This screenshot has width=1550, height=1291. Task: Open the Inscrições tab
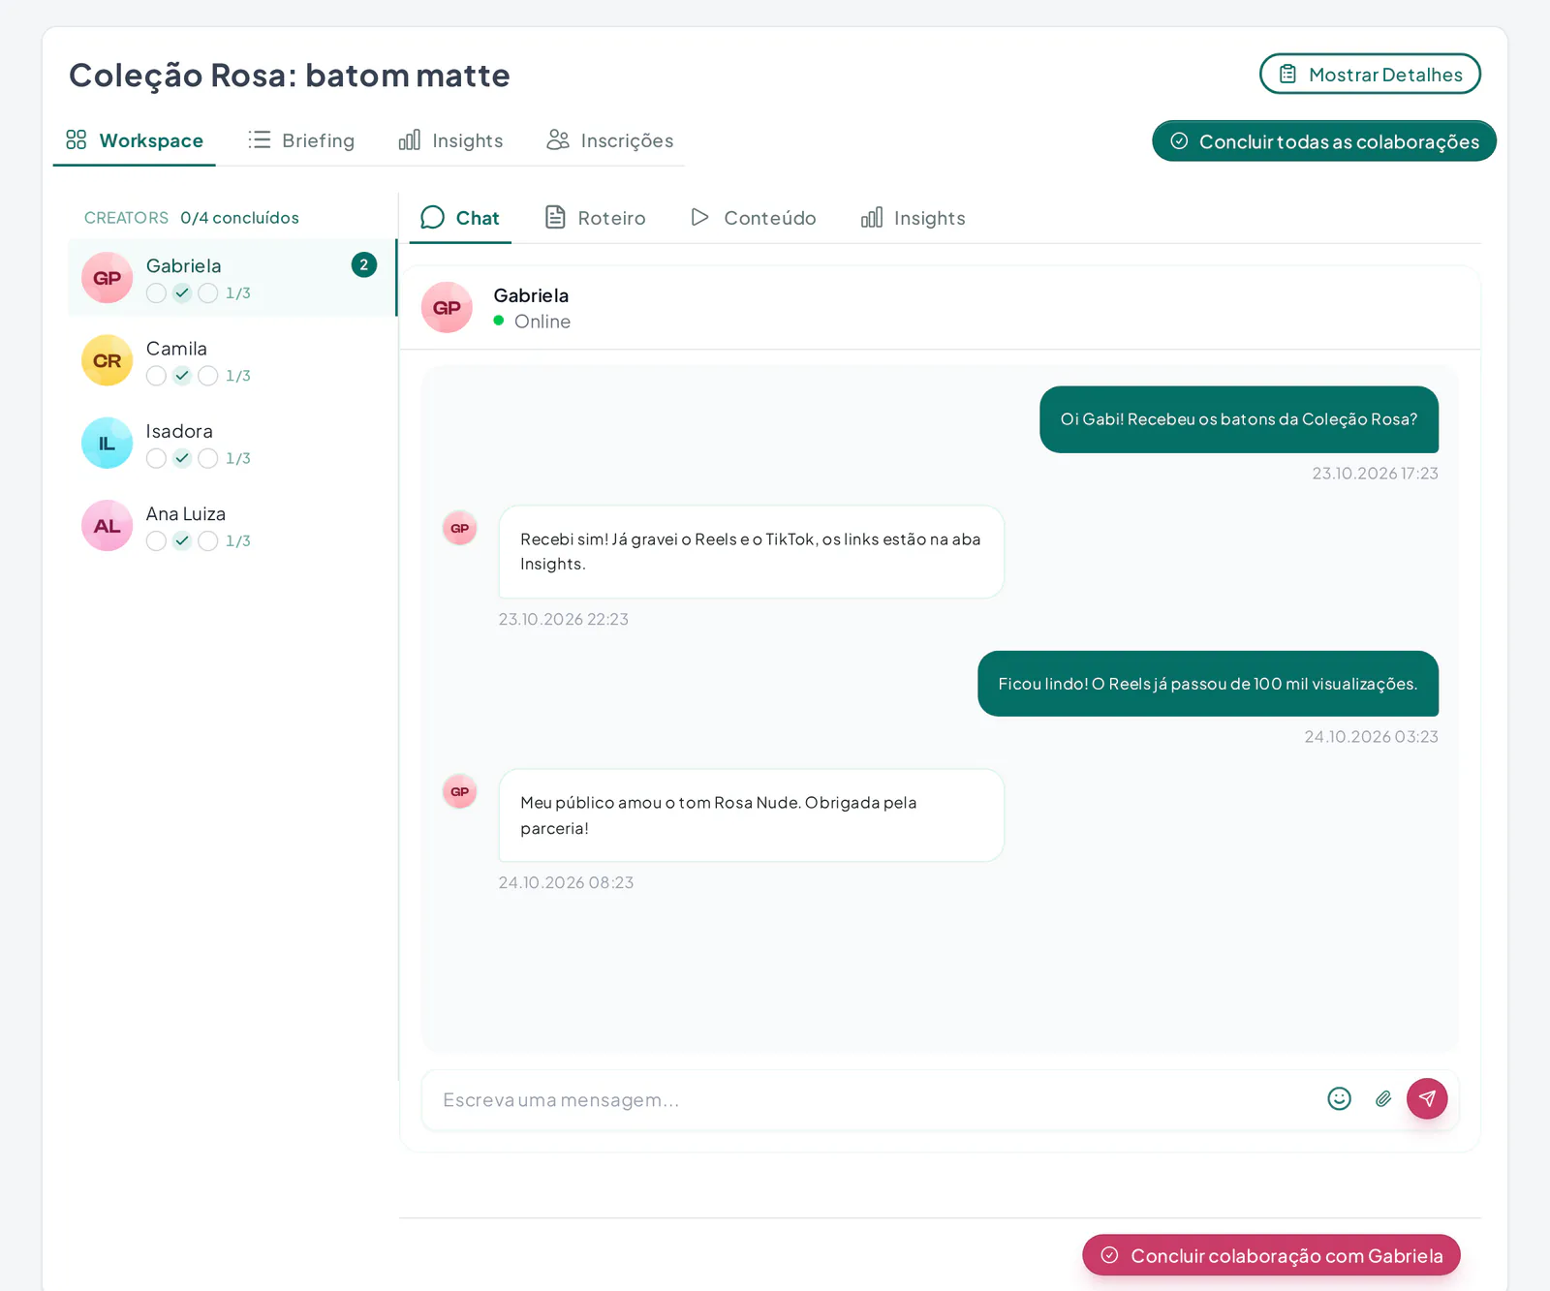click(x=609, y=140)
